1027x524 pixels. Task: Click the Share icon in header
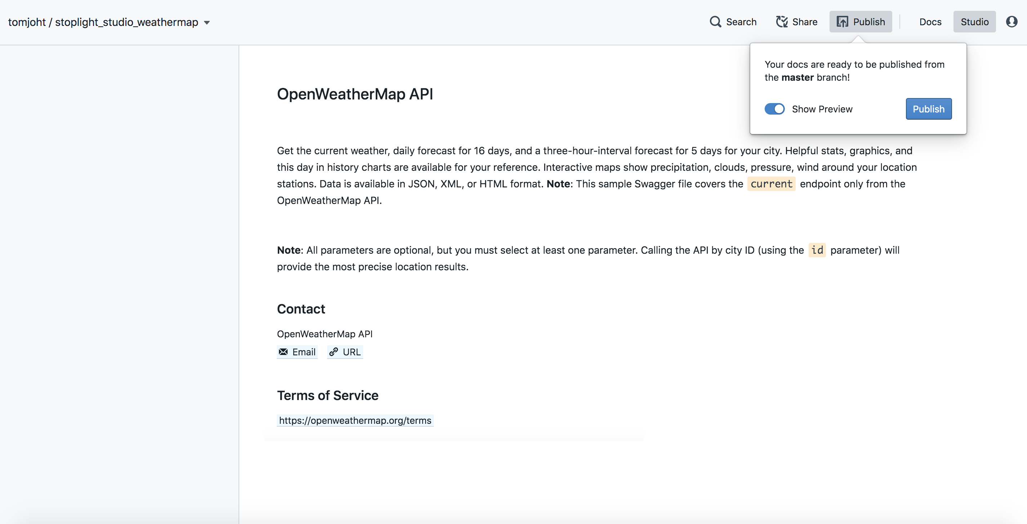coord(782,22)
